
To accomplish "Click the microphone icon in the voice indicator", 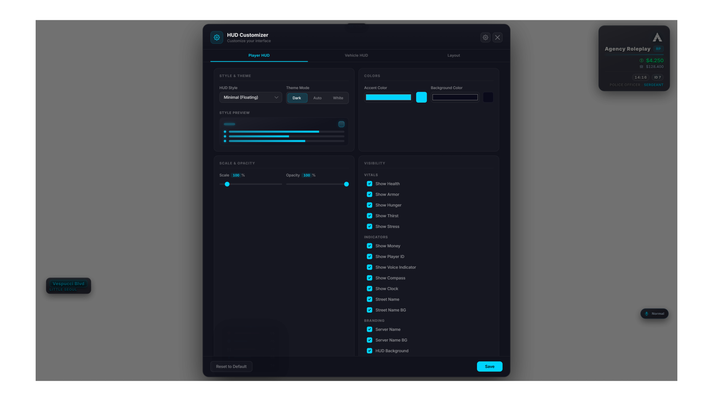I will (646, 314).
